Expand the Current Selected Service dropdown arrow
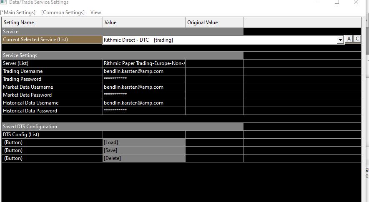This screenshot has height=202, width=369. [340, 40]
